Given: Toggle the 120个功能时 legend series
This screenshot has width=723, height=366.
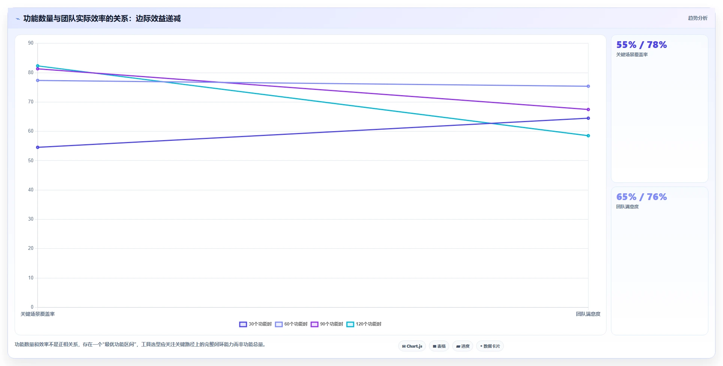Looking at the screenshot, I should coord(364,324).
